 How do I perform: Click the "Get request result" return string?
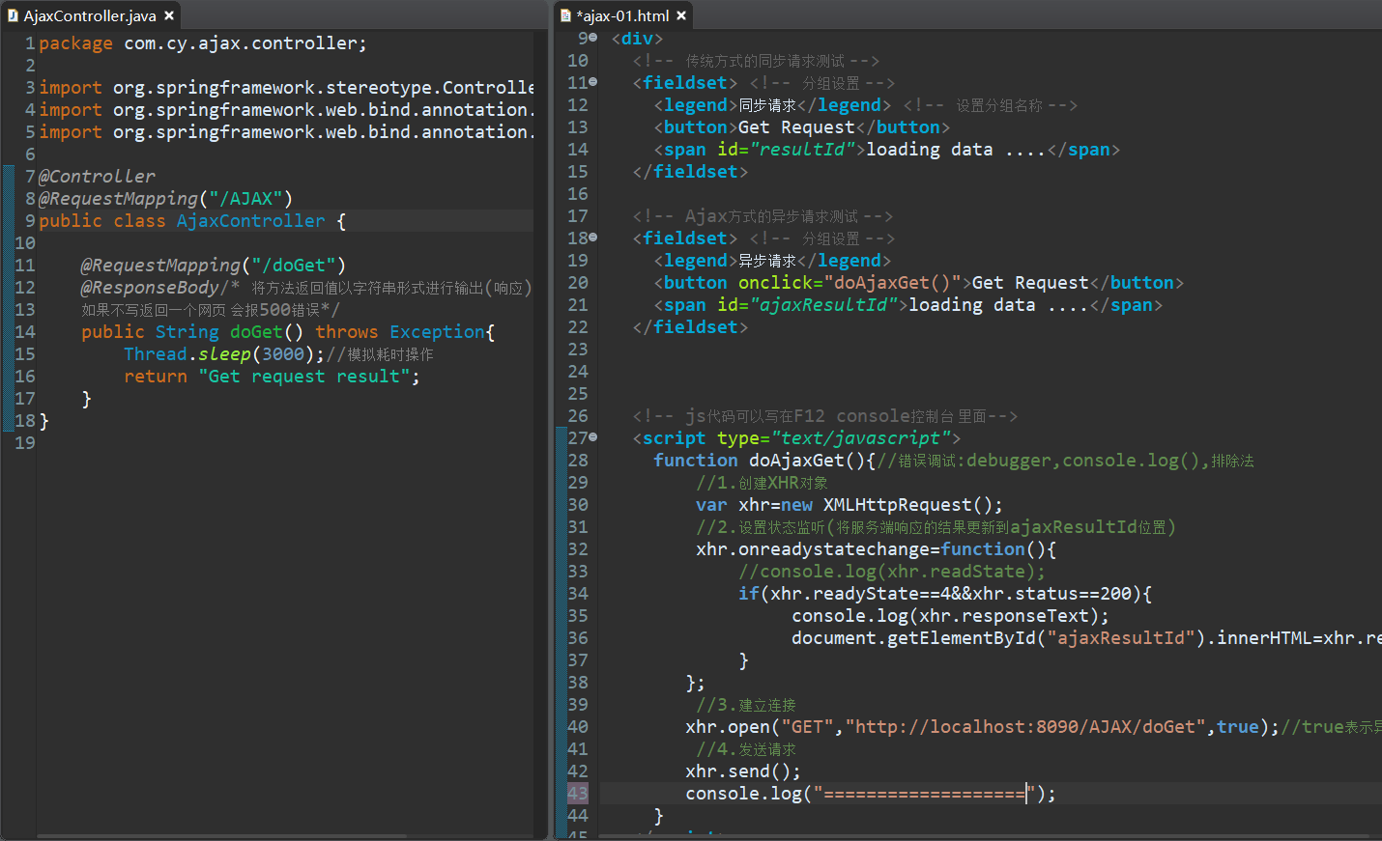304,376
